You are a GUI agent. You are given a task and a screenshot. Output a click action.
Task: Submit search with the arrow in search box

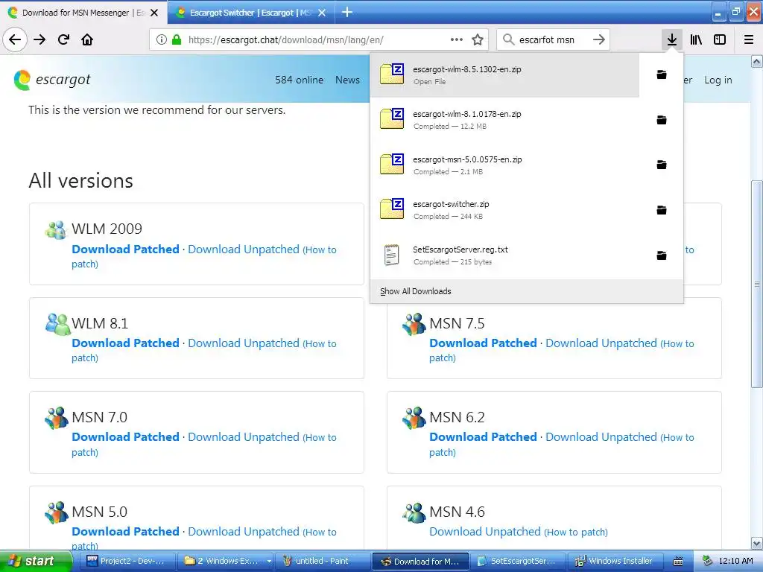click(x=599, y=39)
